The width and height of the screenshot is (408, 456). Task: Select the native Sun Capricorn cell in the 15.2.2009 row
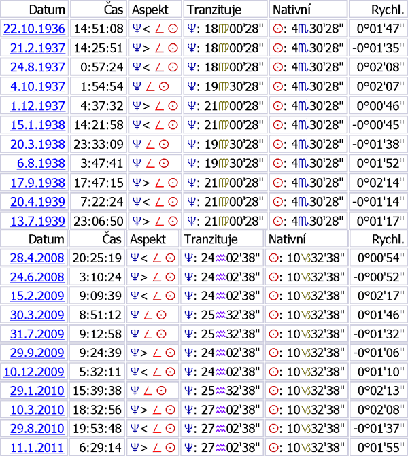point(307,296)
